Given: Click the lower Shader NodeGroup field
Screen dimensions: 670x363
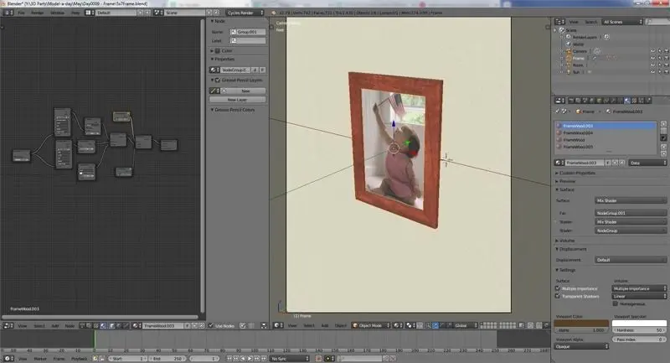Looking at the screenshot, I should click(x=631, y=231).
